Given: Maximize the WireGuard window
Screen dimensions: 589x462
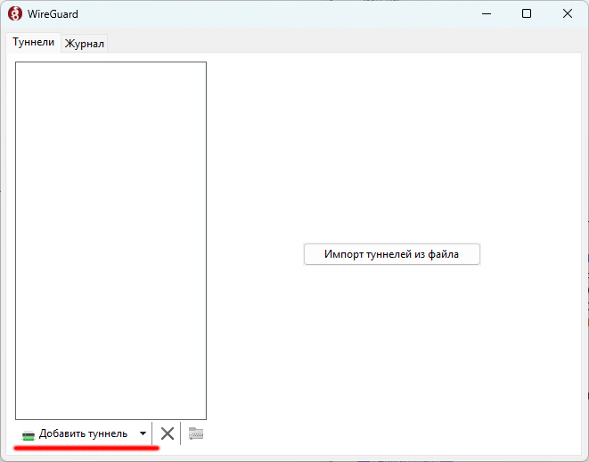Looking at the screenshot, I should [527, 13].
